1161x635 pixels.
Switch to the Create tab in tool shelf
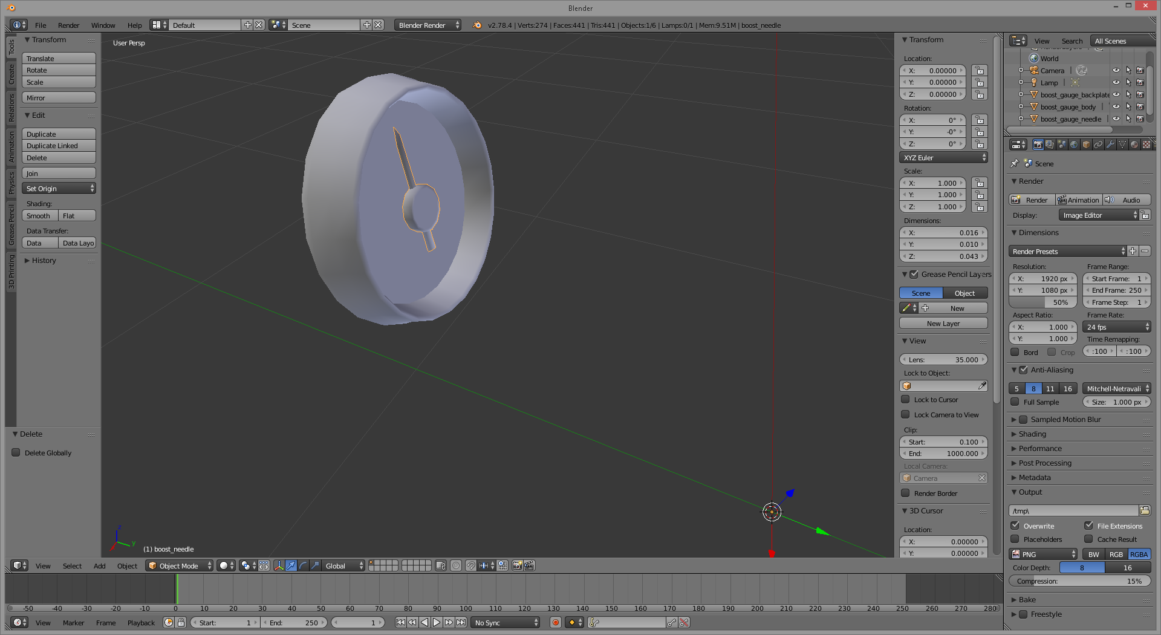pos(11,74)
